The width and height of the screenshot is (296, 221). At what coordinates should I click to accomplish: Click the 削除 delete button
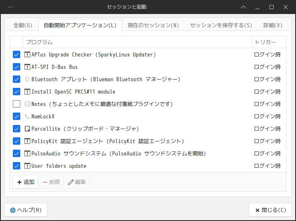tap(51, 182)
